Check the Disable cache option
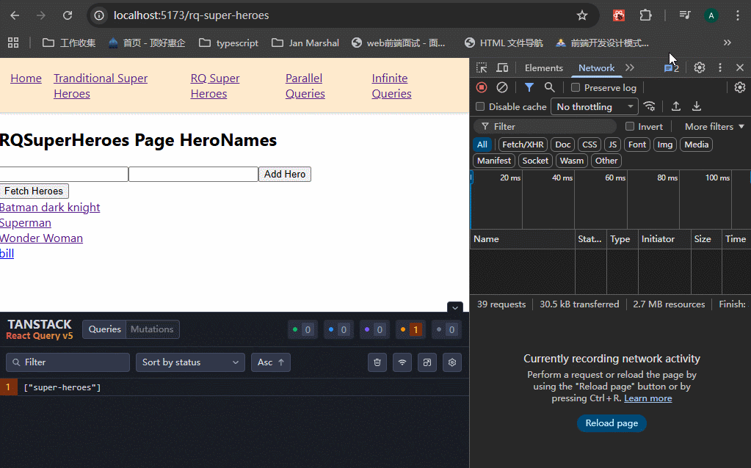 point(480,106)
